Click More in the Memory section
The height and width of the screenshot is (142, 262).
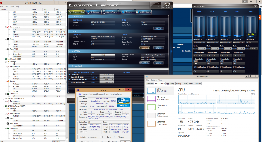click(158, 63)
